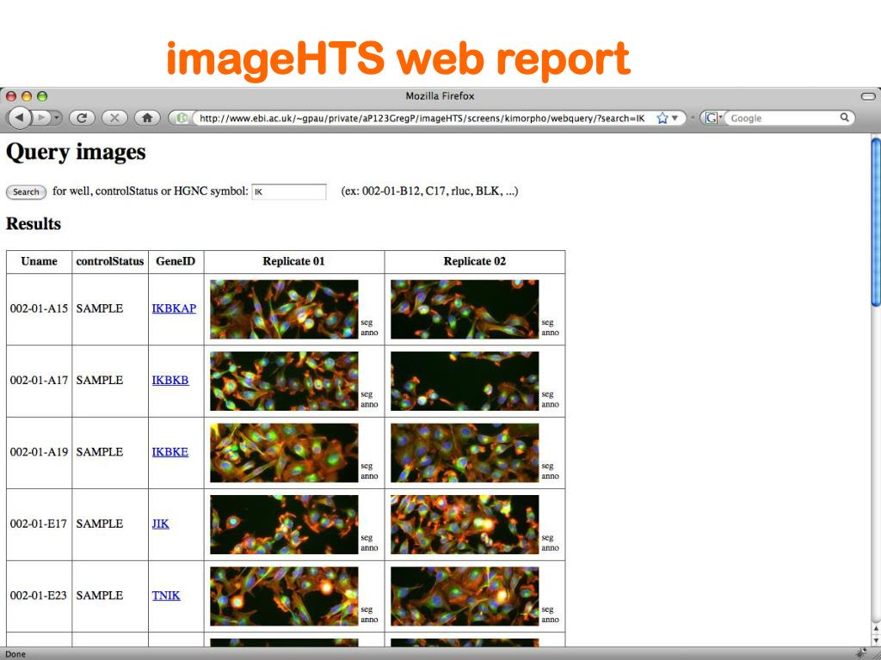The width and height of the screenshot is (881, 660).
Task: Click 'seg' for IKBKE Replicate 01
Action: click(x=367, y=467)
